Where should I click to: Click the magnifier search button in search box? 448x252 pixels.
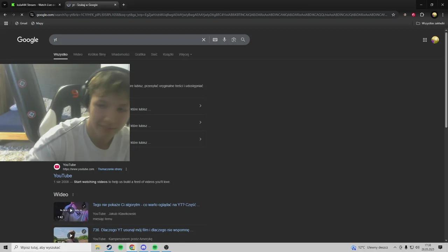243,40
